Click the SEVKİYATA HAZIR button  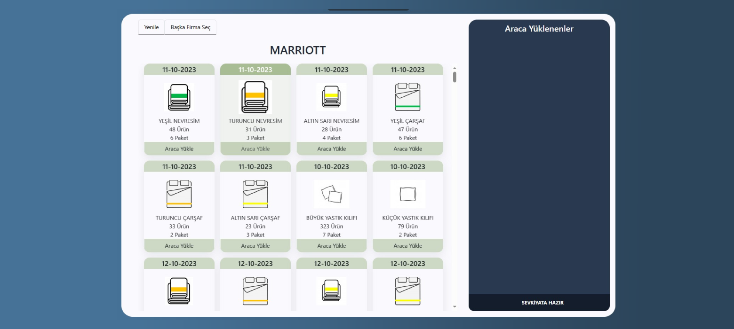coord(539,303)
